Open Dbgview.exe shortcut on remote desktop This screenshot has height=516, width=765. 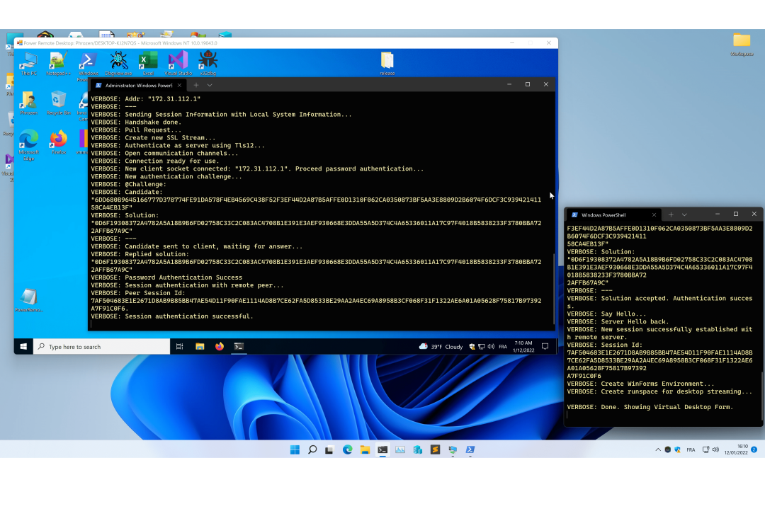coord(118,64)
